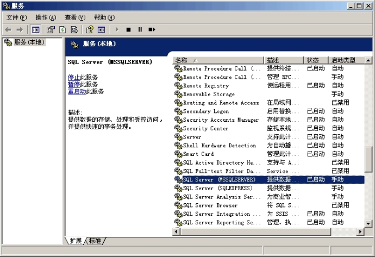Click the Help toolbar icon
The width and height of the screenshot is (375, 257).
point(90,30)
